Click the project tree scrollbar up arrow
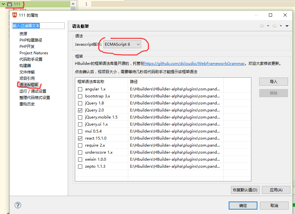Image resolution: width=295 pixels, height=214 pixels. pyautogui.click(x=73, y=4)
